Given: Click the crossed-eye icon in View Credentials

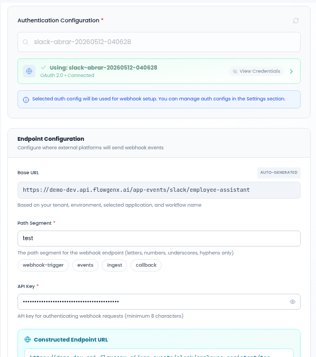Looking at the screenshot, I should click(x=235, y=71).
